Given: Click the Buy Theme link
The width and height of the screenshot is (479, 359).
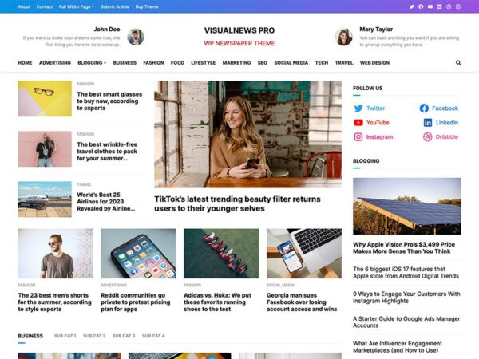Looking at the screenshot, I should [147, 6].
